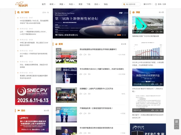Click the search magnifier icon

124,4
